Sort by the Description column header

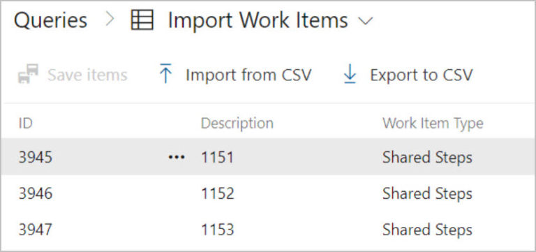[x=237, y=123]
